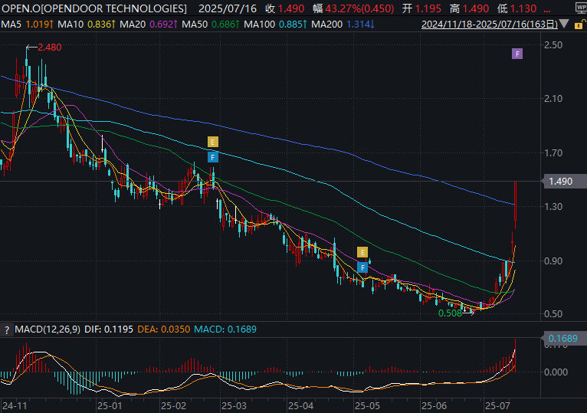Click the yellow E marker near May 2025
The width and height of the screenshot is (587, 413).
tap(362, 252)
